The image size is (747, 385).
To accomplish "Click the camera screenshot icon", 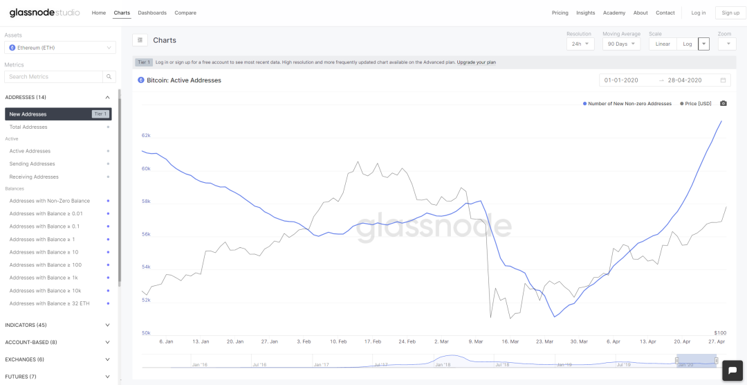I will (723, 104).
